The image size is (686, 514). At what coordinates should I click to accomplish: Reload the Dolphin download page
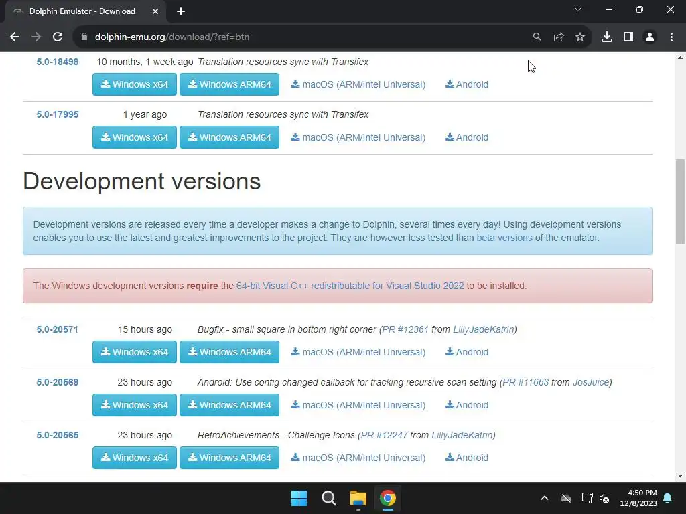58,37
